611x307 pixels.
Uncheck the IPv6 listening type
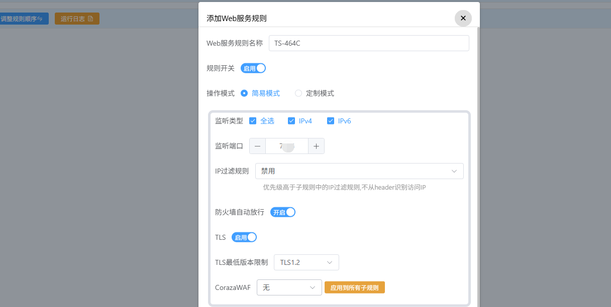331,120
